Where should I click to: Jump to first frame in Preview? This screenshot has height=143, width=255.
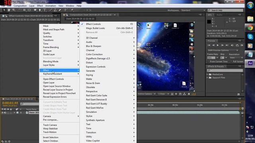click(x=209, y=45)
